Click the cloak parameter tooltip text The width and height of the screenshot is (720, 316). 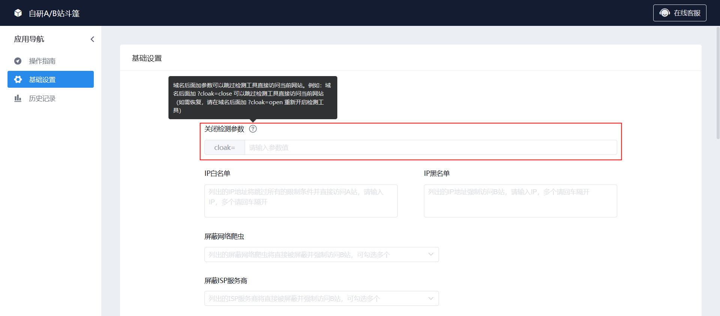pyautogui.click(x=252, y=98)
